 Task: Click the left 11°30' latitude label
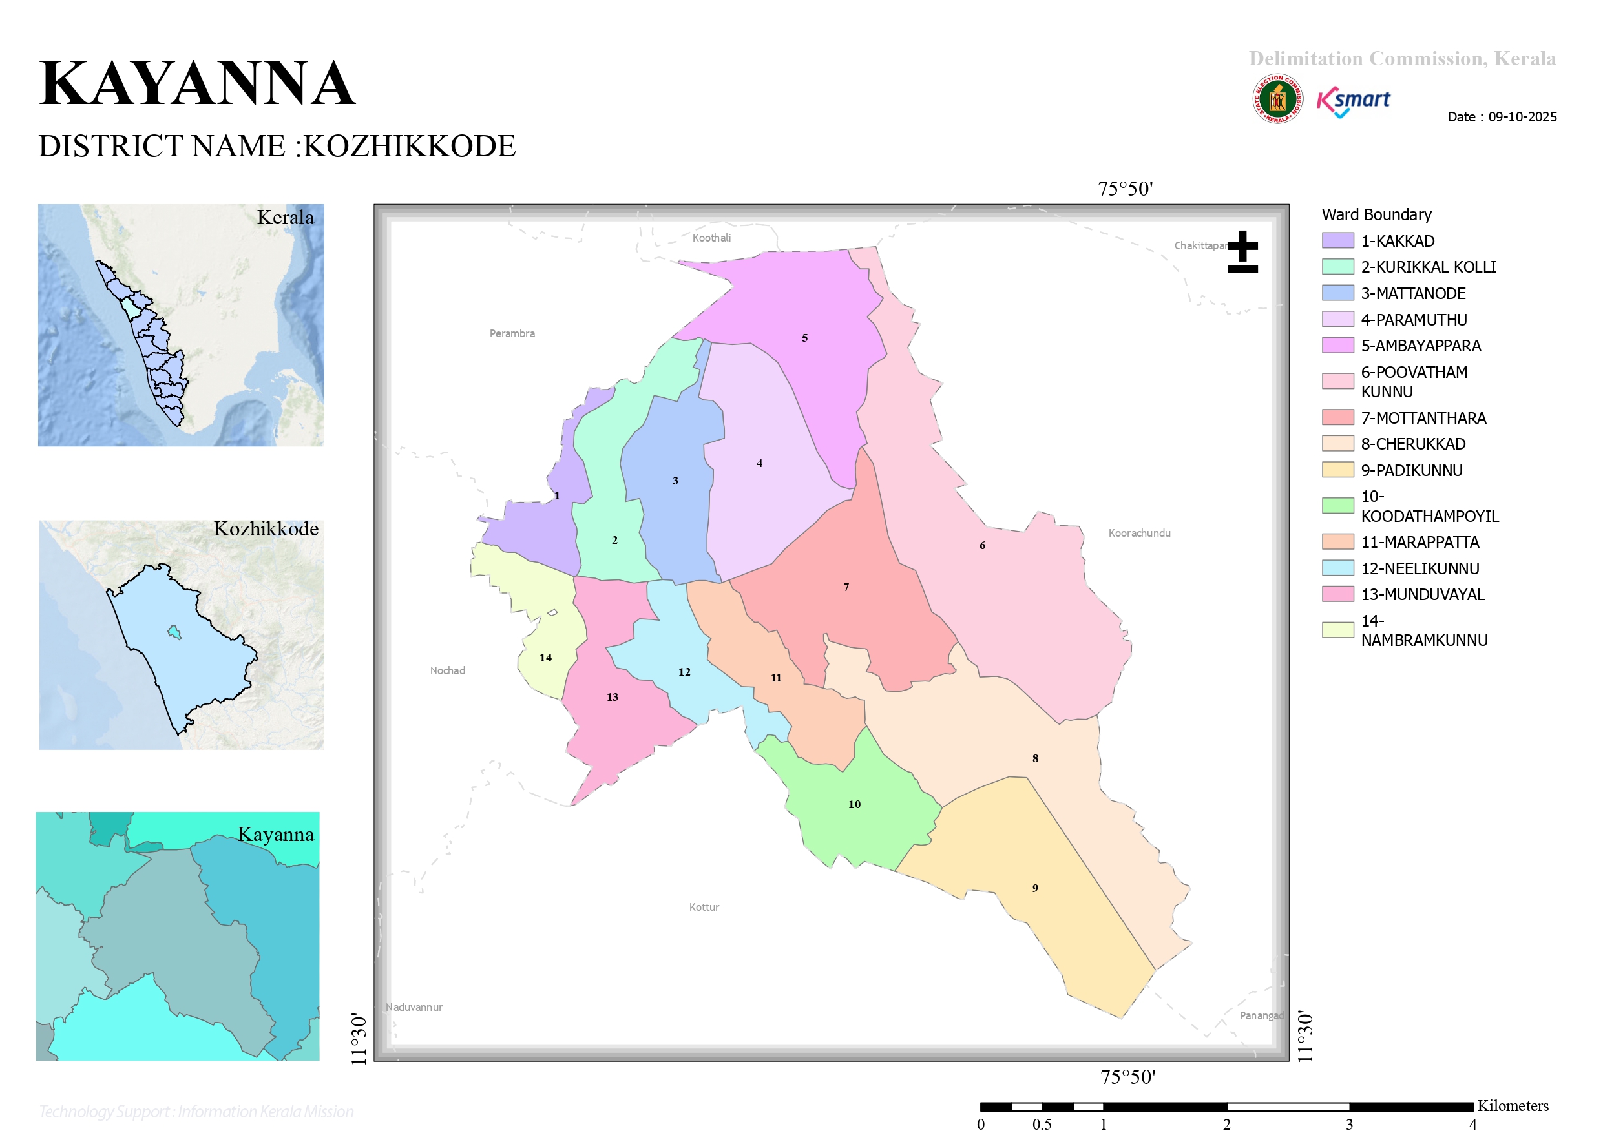358,1039
